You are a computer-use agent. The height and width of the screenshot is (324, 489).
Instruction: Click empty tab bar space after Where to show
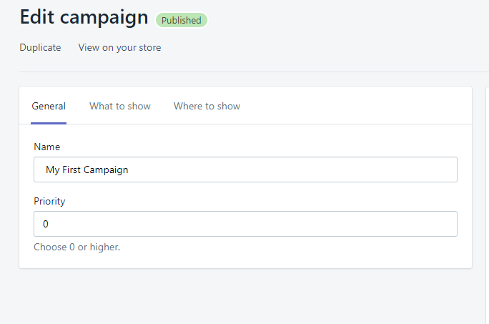click(x=357, y=107)
